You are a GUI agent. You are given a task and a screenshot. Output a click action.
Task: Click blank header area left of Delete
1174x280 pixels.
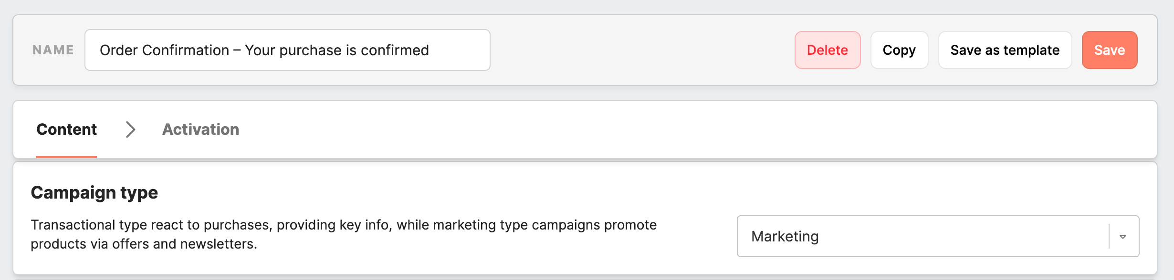click(x=639, y=50)
